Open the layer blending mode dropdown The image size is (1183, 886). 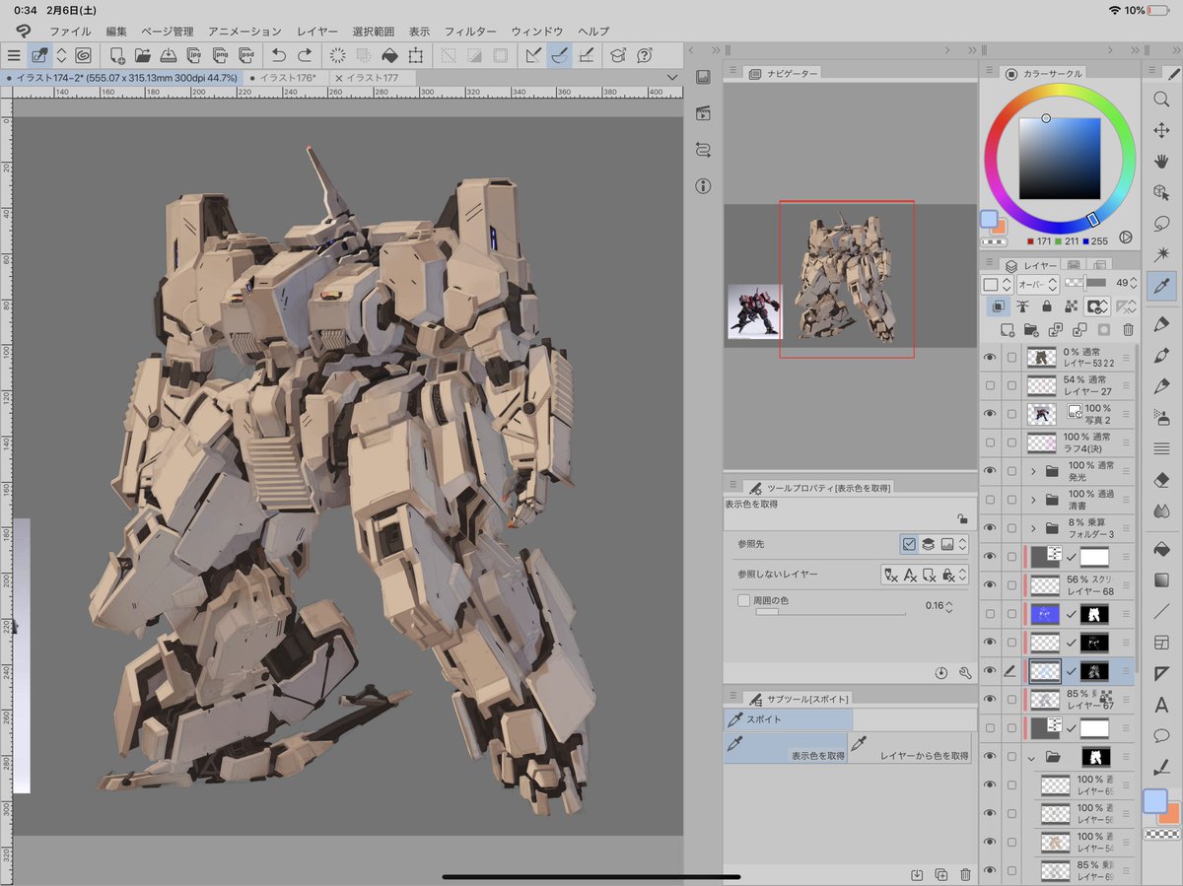pyautogui.click(x=1038, y=284)
